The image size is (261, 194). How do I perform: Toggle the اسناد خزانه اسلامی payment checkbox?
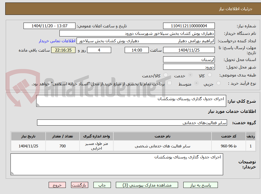pyautogui.click(x=169, y=83)
